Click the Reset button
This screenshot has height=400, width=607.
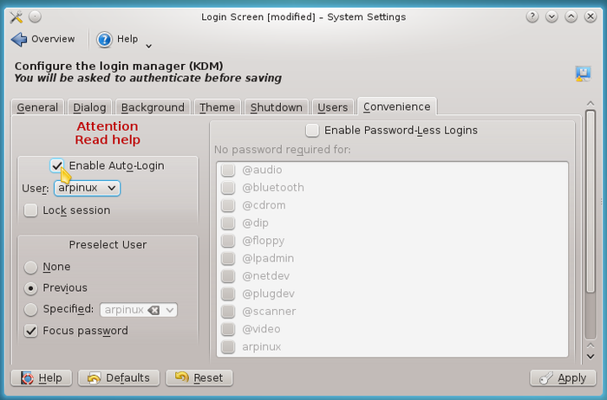[x=199, y=378]
